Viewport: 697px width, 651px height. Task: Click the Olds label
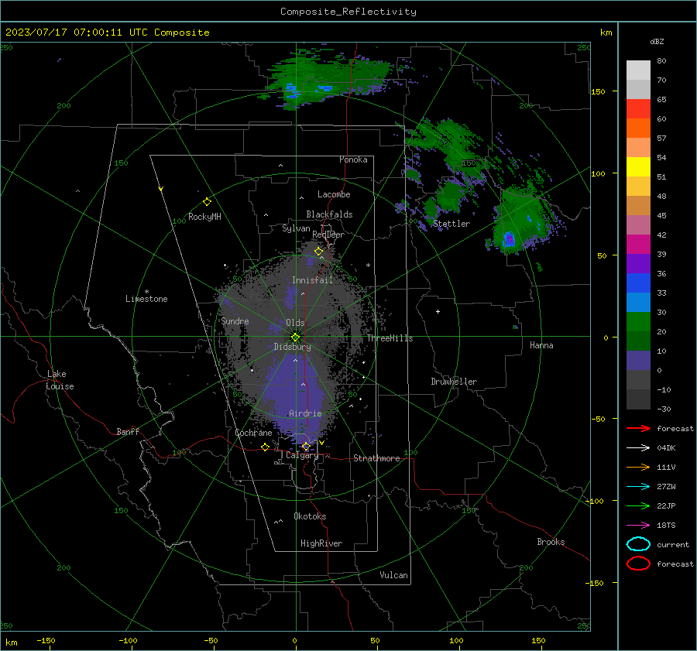295,323
